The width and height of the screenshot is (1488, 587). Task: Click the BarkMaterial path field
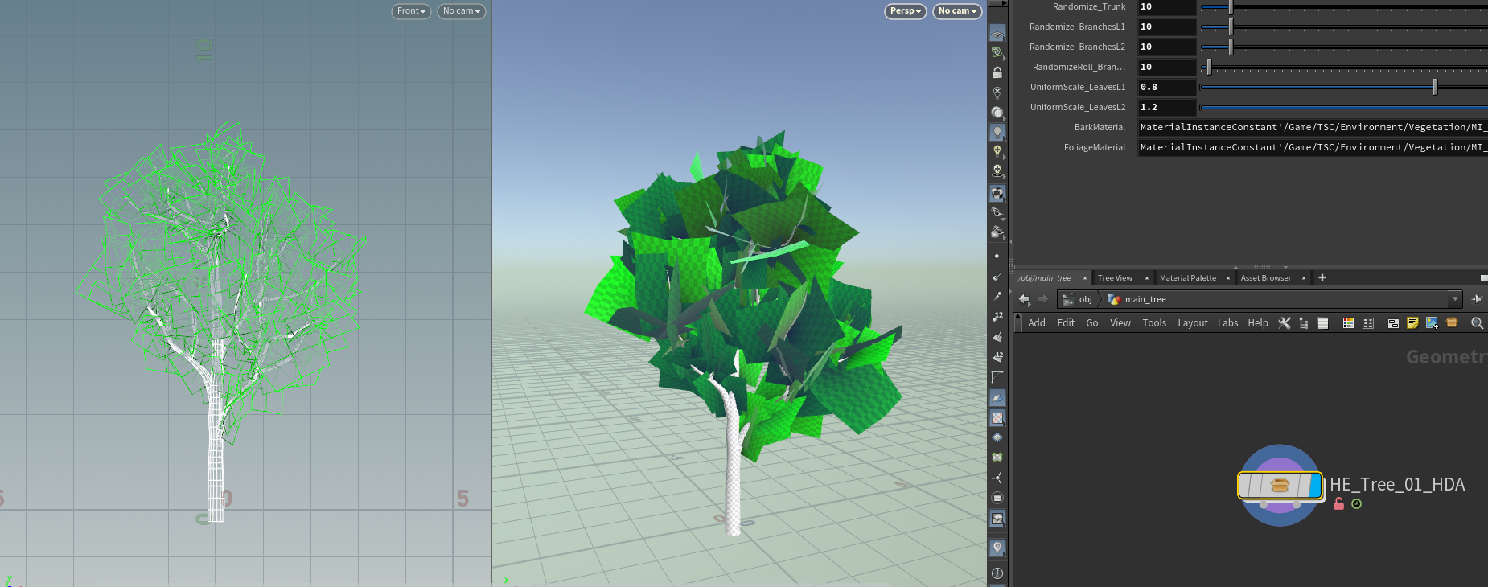(x=1313, y=127)
